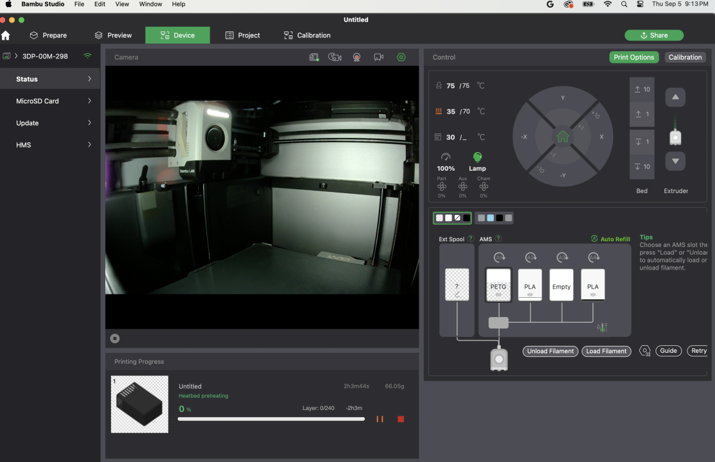Click the print progress bar
This screenshot has width=715, height=462.
271,419
